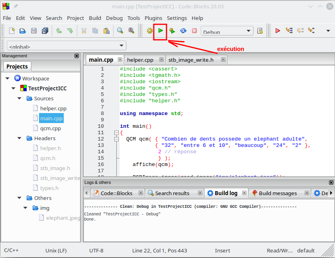
Task: Click the Line 22, Col 1 status field
Action: tap(160, 250)
